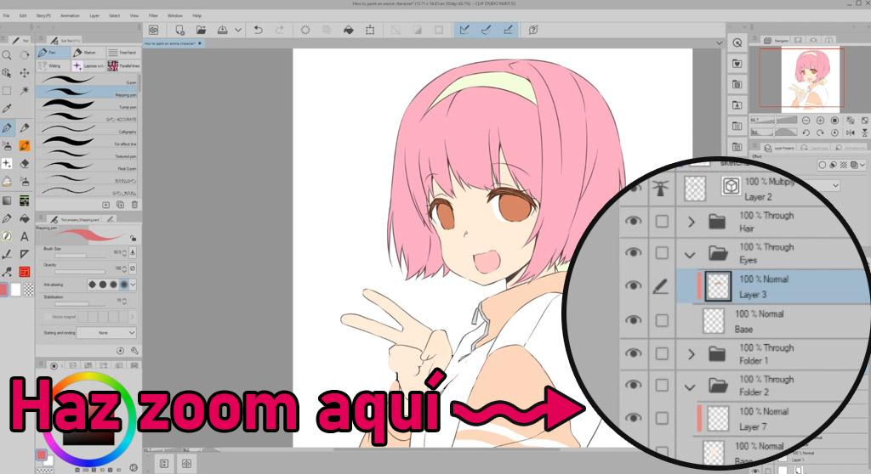Select the Parallel lines sub tool group
The height and width of the screenshot is (474, 871).
122,65
